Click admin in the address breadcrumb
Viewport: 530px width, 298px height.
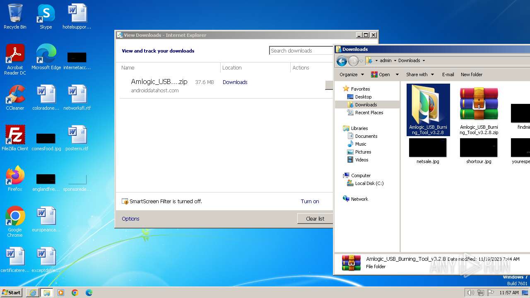385,60
